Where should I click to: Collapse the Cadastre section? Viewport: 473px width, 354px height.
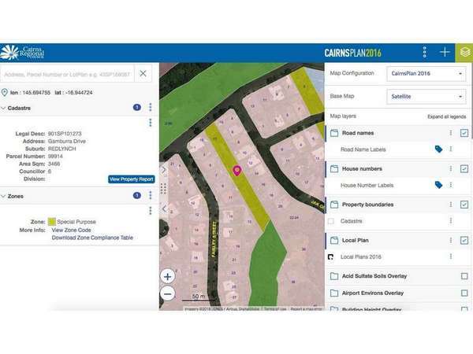tap(5, 107)
